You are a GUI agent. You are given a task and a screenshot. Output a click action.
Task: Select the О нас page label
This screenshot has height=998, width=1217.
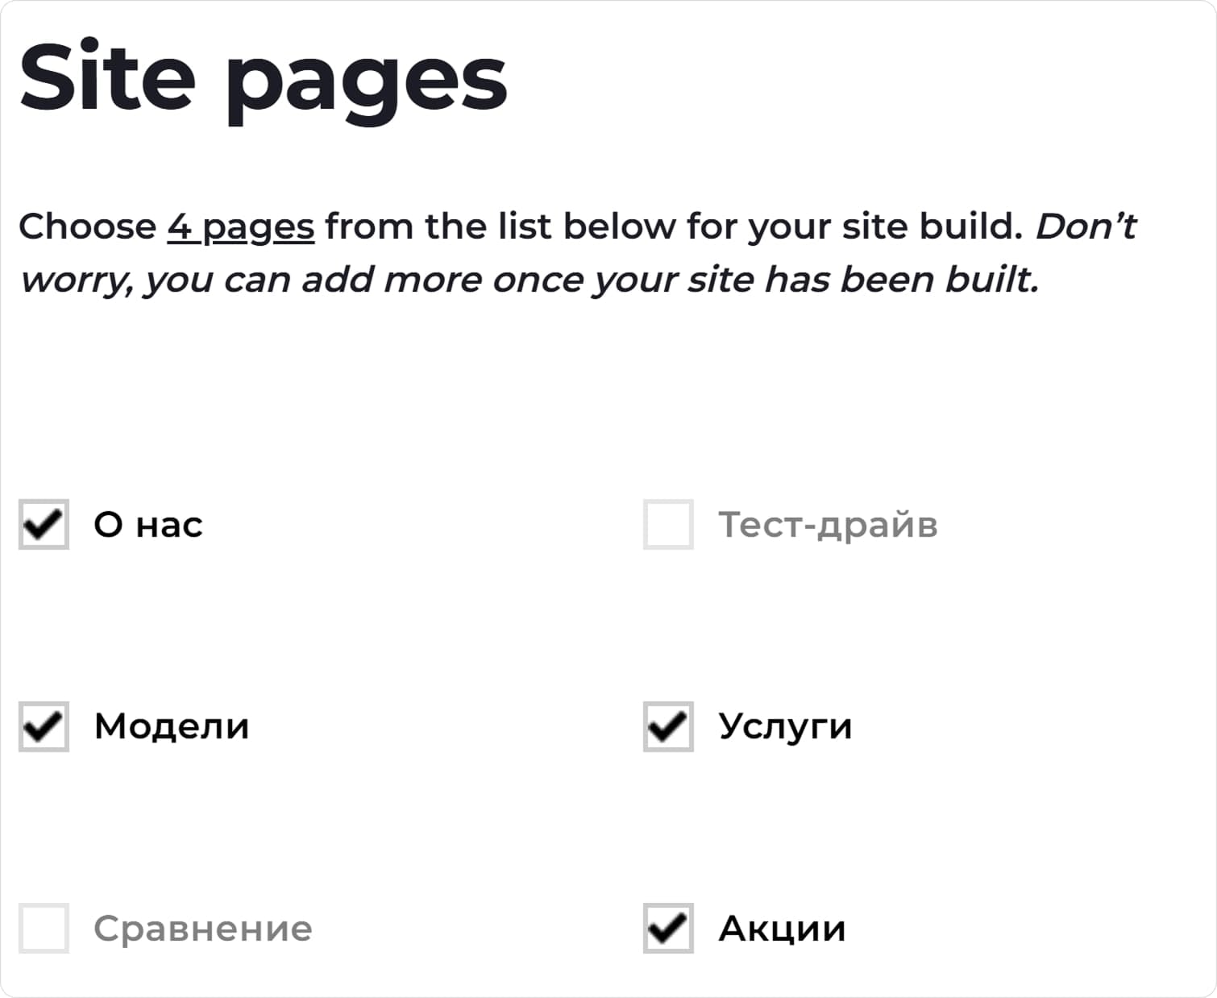147,526
